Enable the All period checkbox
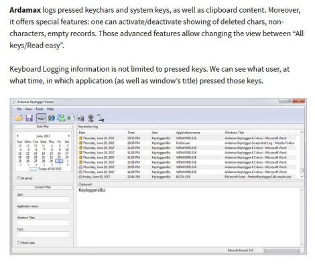The height and width of the screenshot is (268, 315). pos(19,178)
